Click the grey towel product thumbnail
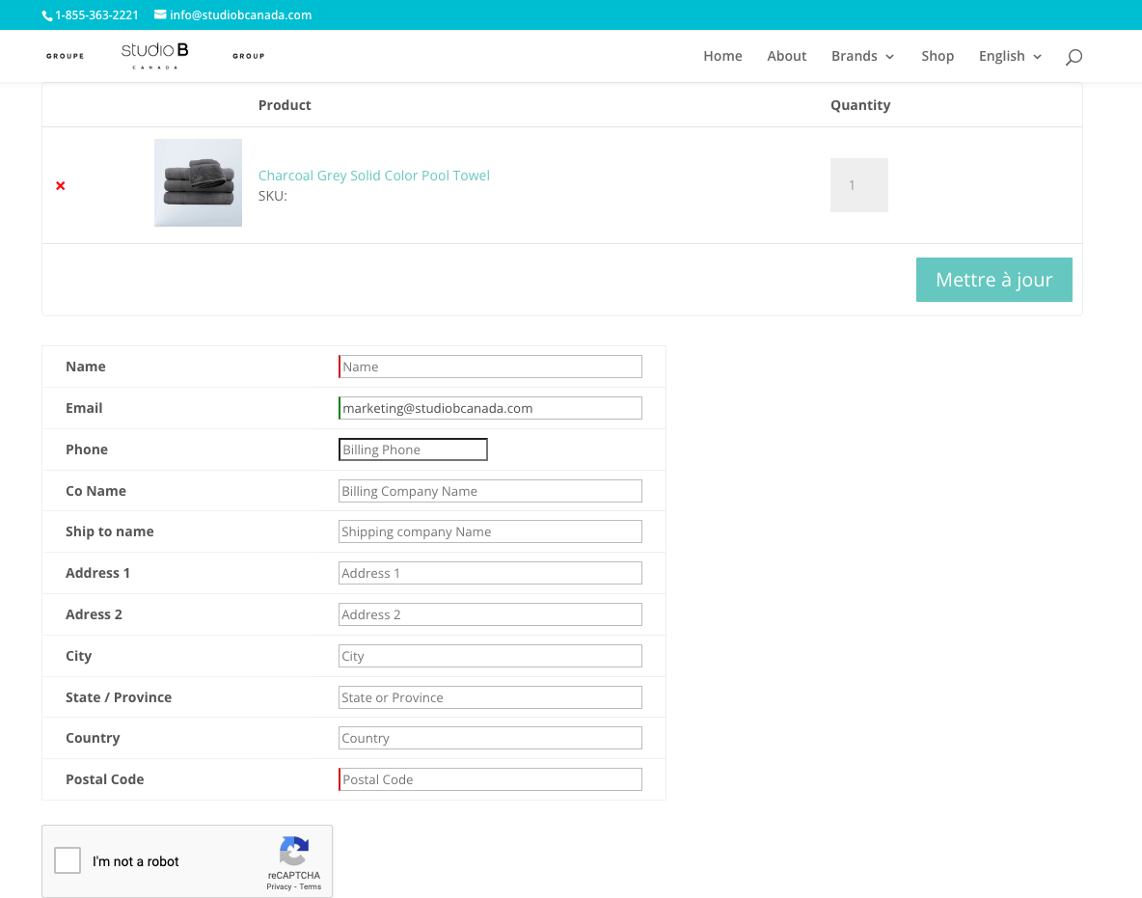 click(x=198, y=183)
